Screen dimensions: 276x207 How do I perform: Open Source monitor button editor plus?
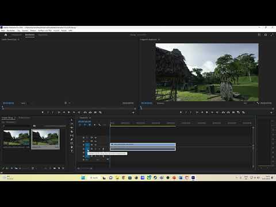(133, 113)
